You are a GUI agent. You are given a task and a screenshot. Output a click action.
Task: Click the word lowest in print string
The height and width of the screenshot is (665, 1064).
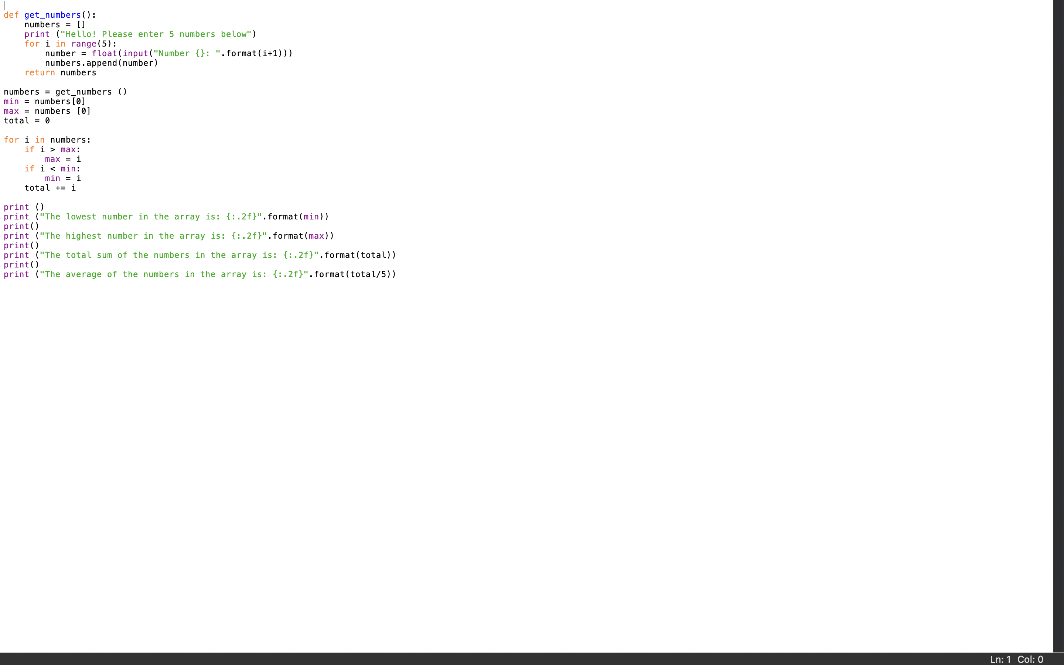click(x=81, y=217)
